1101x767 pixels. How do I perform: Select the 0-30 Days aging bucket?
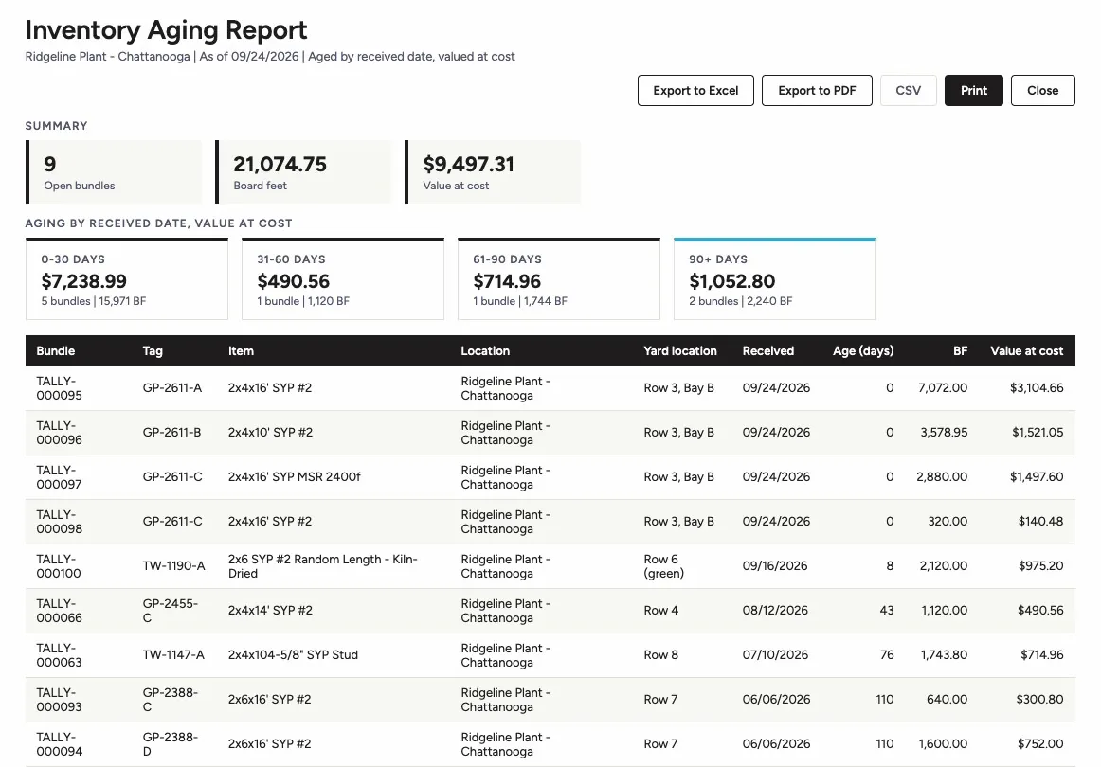pos(127,279)
